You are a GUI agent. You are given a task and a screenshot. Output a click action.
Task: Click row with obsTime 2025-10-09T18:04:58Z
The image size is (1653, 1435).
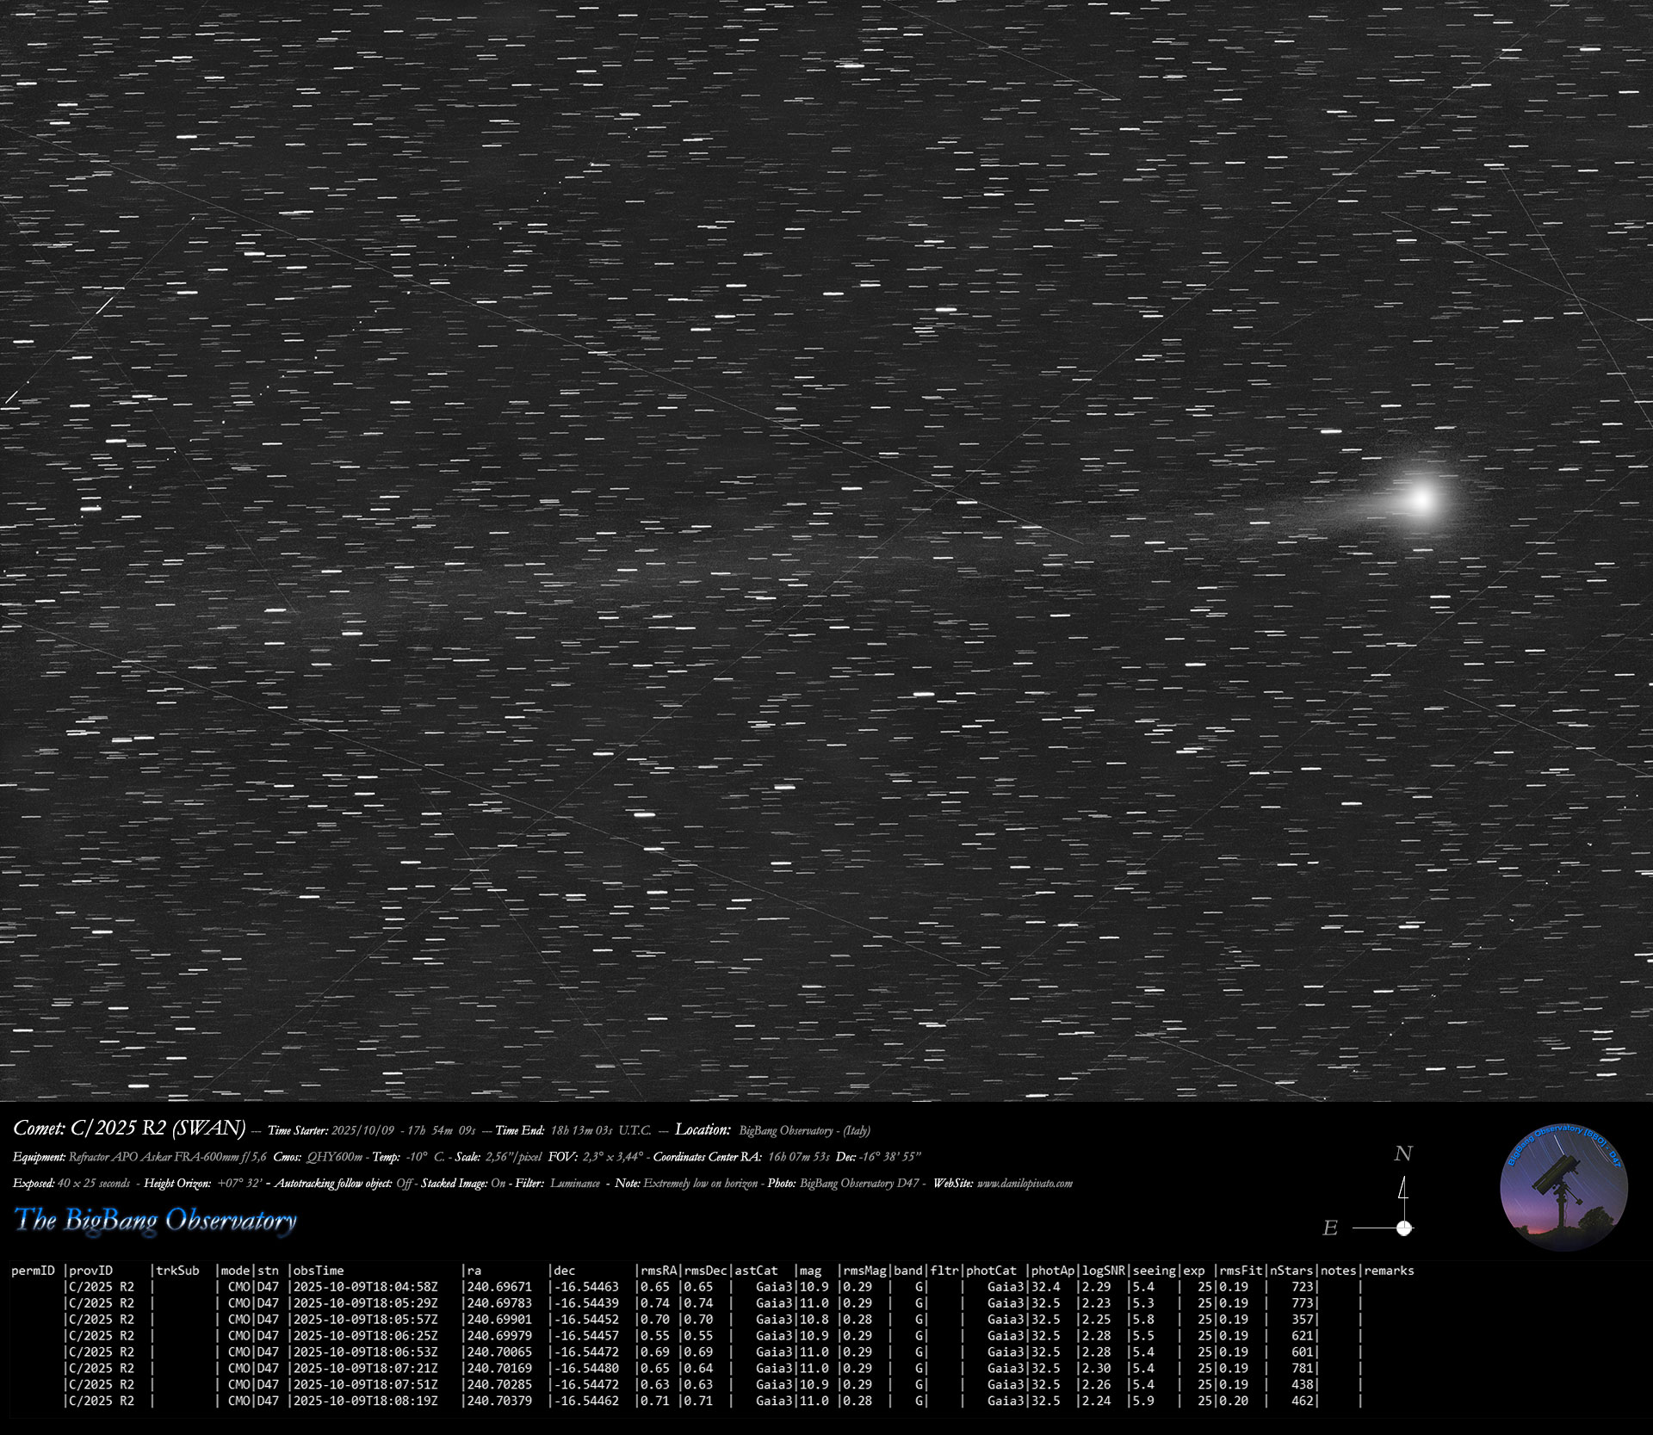click(x=366, y=1287)
